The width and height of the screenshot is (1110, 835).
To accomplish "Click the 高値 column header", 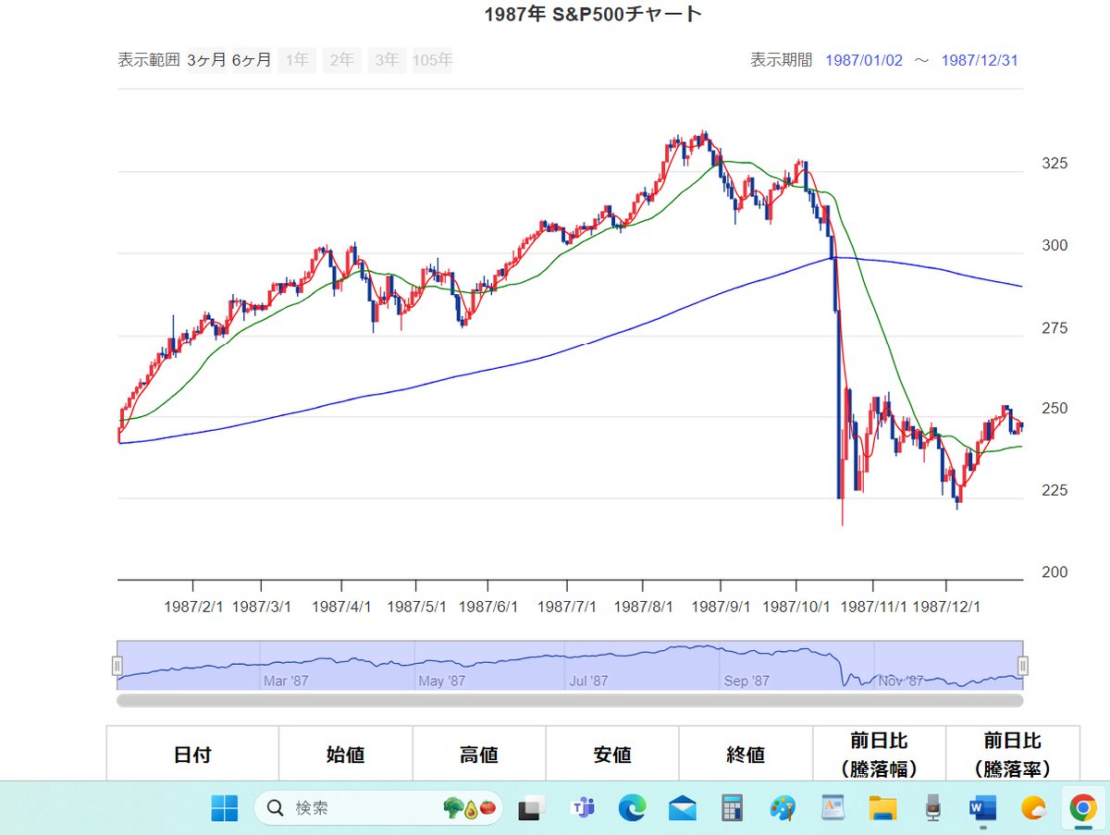I will point(478,755).
